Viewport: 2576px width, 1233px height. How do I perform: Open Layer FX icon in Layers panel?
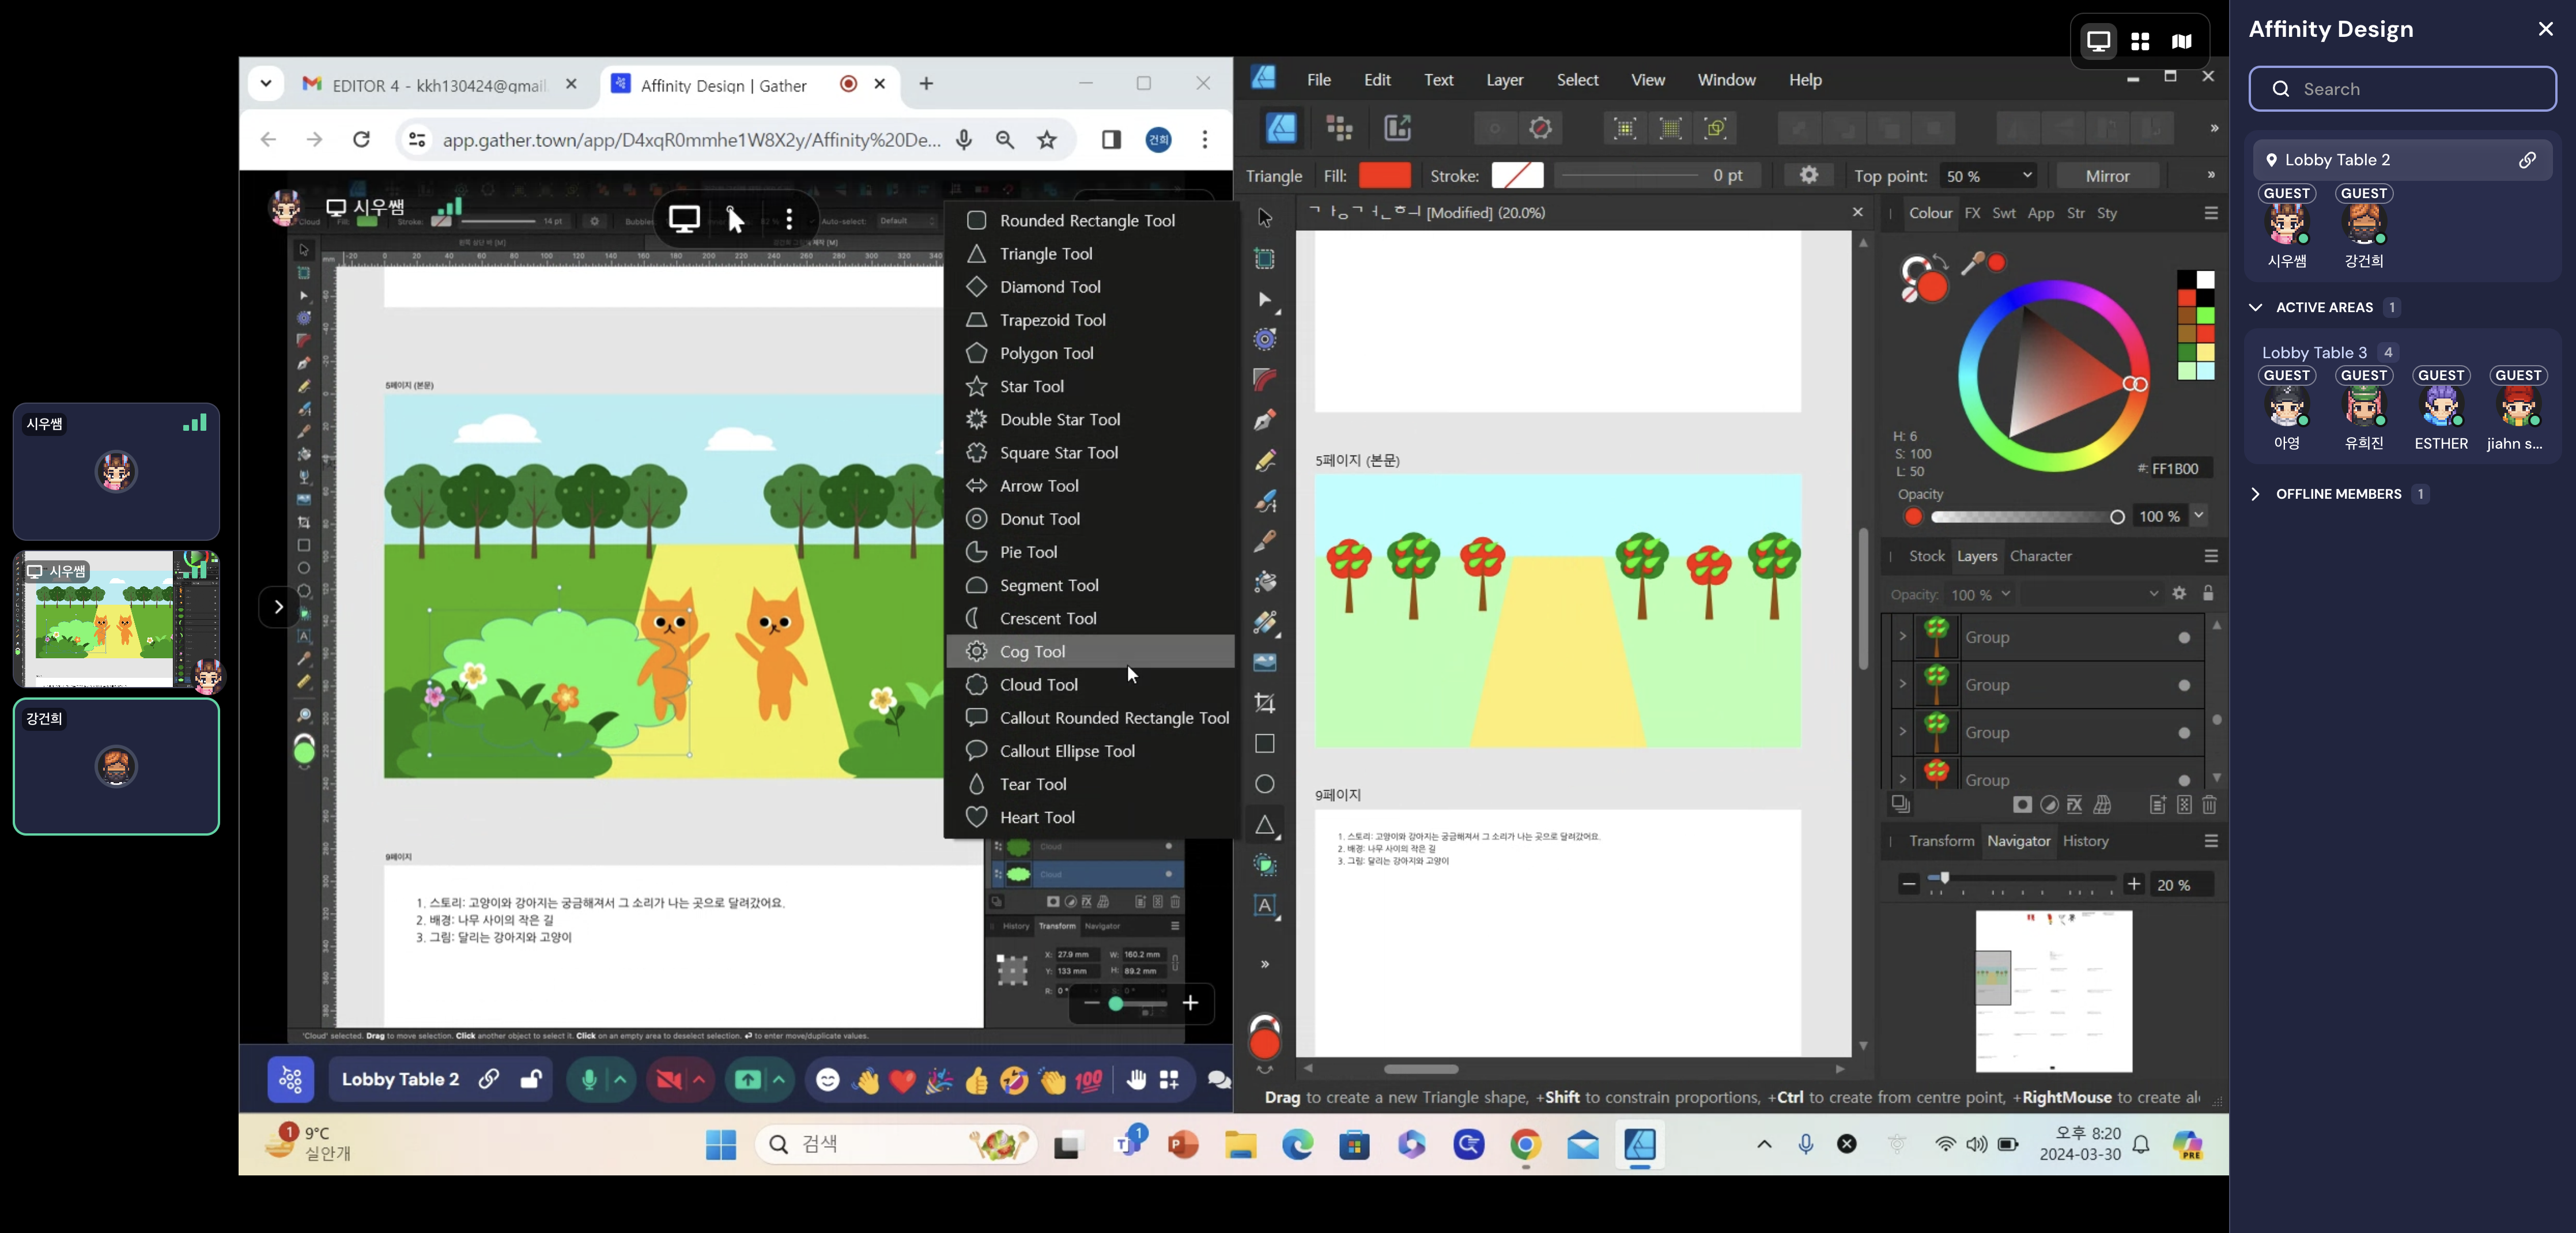point(2075,805)
